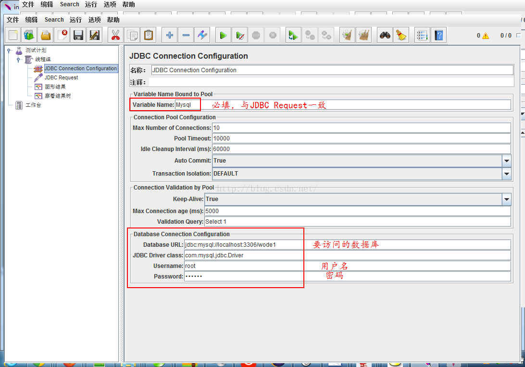
Task: Click the New test plan toolbar icon
Action: pyautogui.click(x=13, y=35)
